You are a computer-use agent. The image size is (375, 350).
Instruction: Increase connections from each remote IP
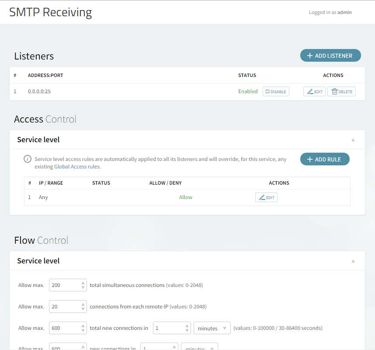point(83,304)
